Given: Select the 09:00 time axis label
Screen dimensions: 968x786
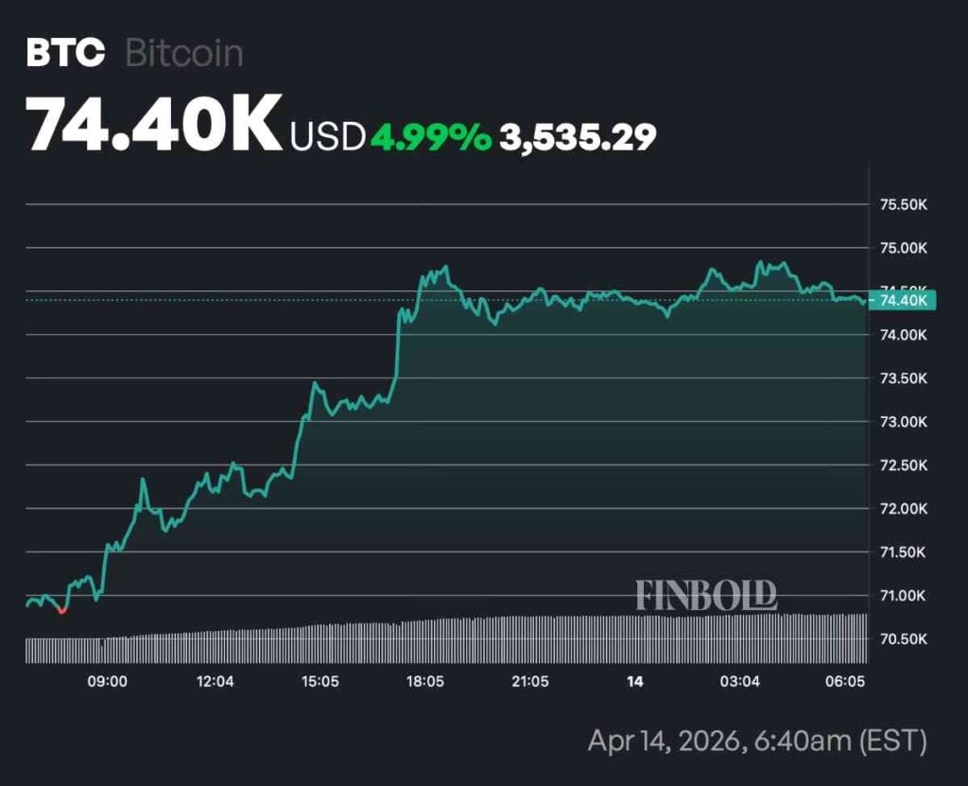Looking at the screenshot, I should (108, 681).
